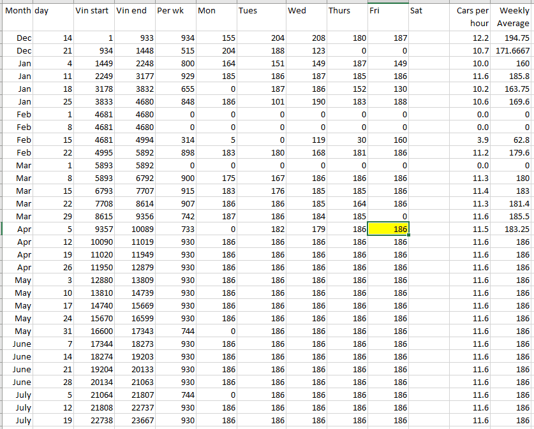This screenshot has width=534, height=429.
Task: Select the 'Cars per hour' header cell
Action: click(x=471, y=17)
